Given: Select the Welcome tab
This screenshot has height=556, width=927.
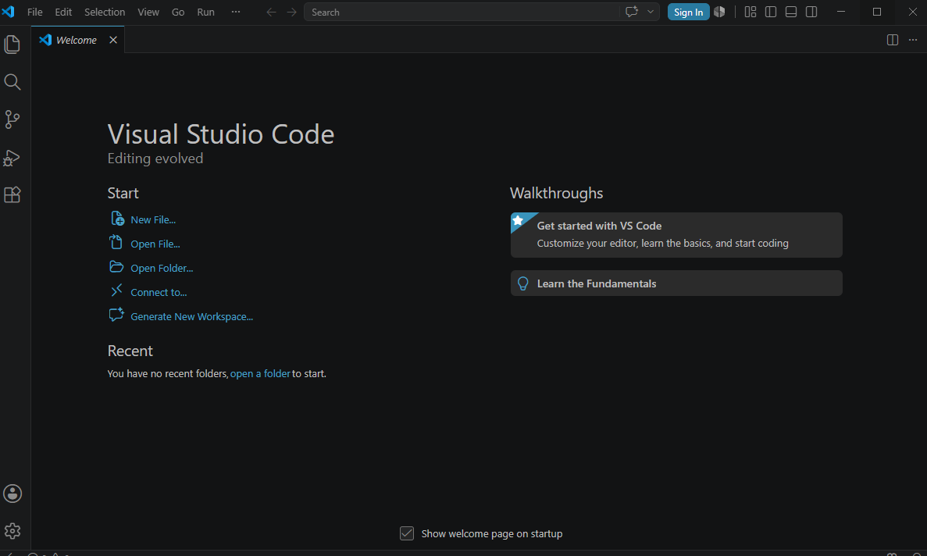Looking at the screenshot, I should [x=77, y=40].
